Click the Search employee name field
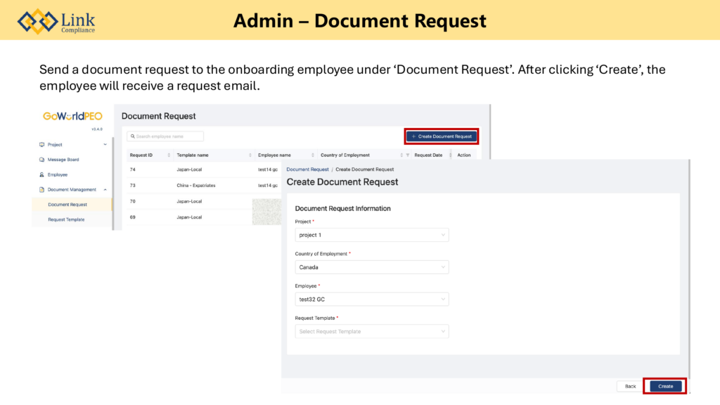 click(166, 136)
